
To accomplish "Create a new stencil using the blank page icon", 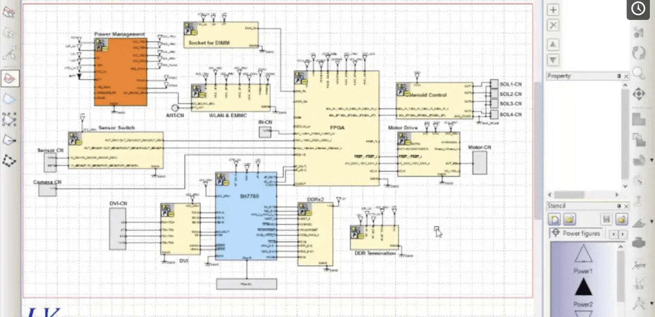I will pyautogui.click(x=554, y=219).
